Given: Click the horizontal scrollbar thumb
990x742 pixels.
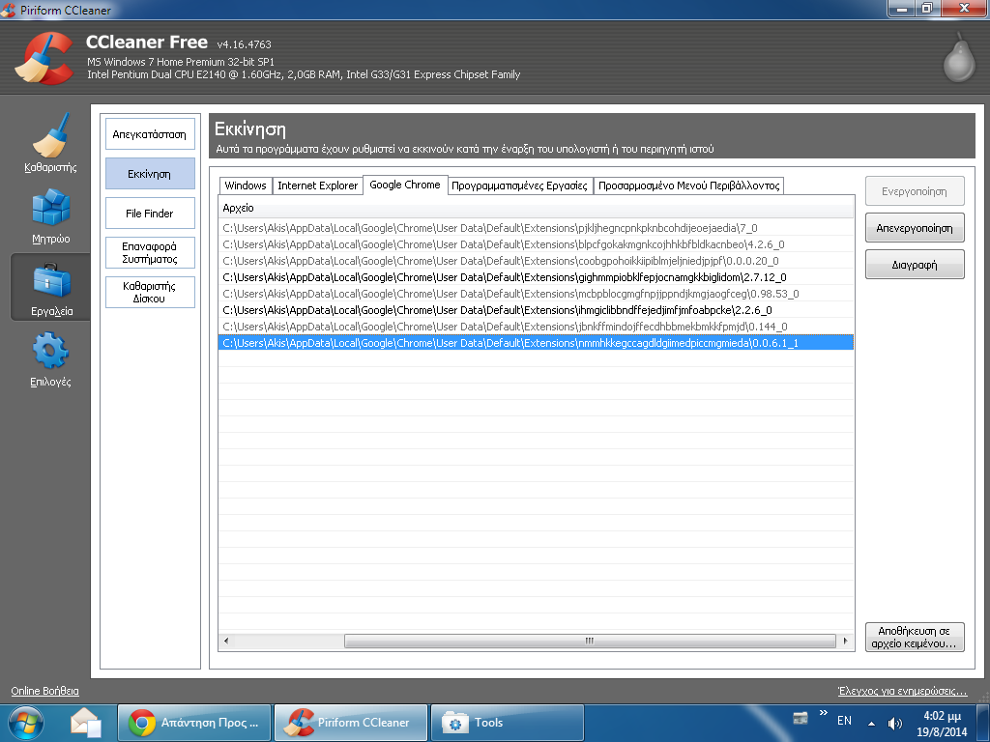Looking at the screenshot, I should (x=590, y=642).
